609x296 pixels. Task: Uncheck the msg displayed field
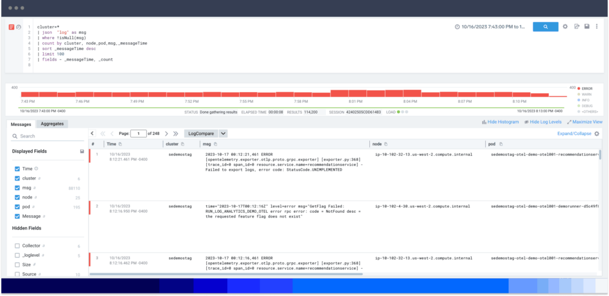17,188
